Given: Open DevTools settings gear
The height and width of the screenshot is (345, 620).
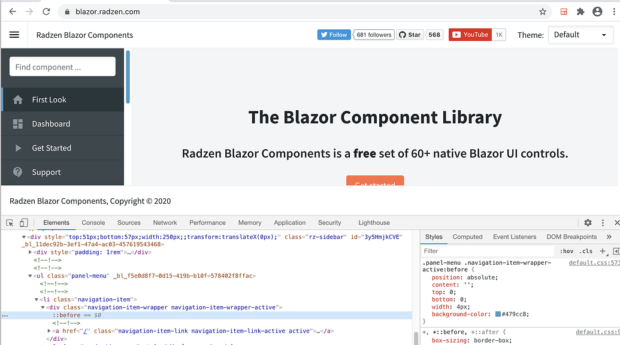Looking at the screenshot, I should 588,222.
